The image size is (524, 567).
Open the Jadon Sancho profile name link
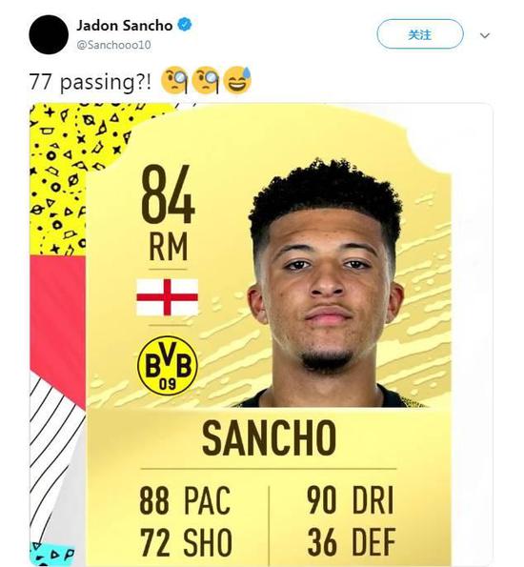pos(125,26)
